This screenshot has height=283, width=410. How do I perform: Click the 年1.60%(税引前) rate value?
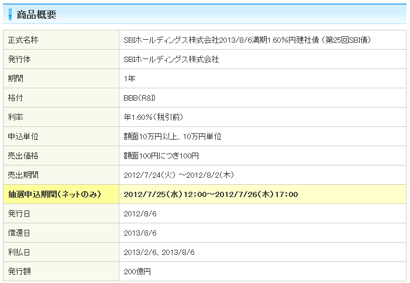(153, 117)
